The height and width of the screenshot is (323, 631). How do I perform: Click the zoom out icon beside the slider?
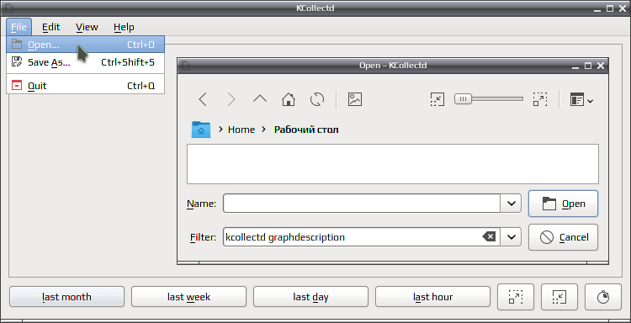tap(437, 99)
